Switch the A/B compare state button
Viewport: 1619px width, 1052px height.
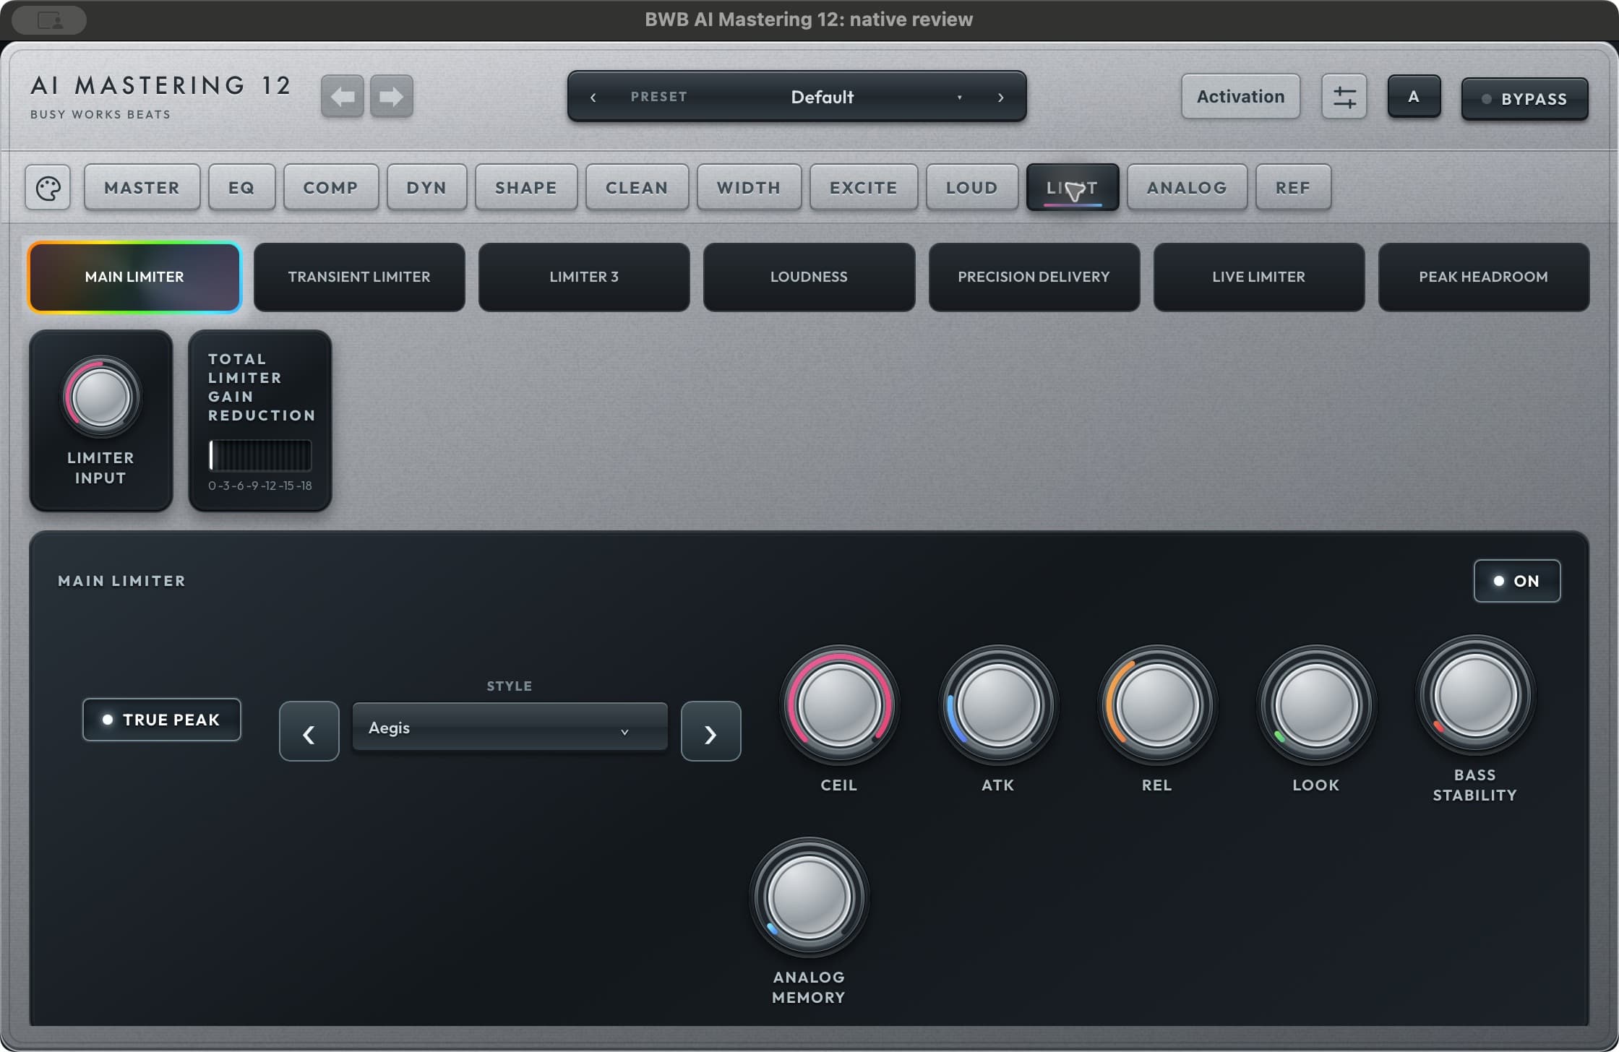click(1414, 96)
